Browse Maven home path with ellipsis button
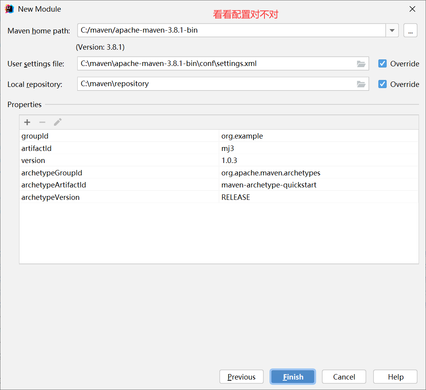Viewport: 426px width, 390px height. 410,30
